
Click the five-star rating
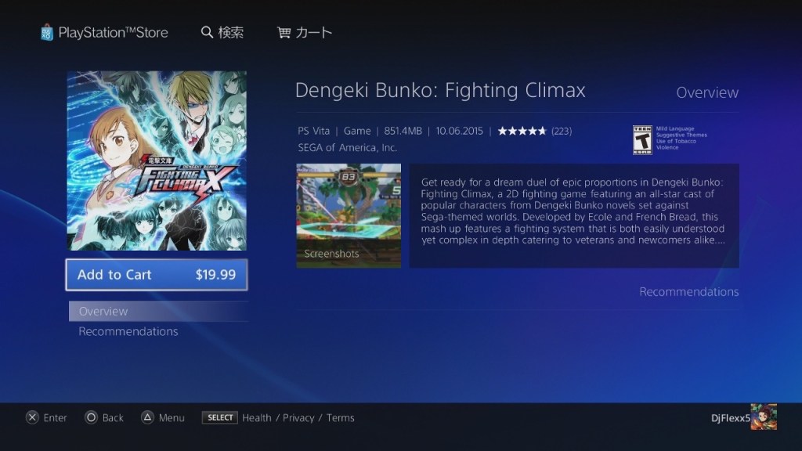pos(522,131)
